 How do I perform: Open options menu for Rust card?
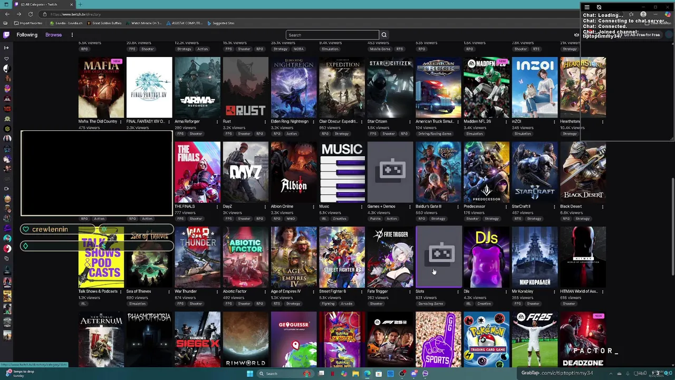265,122
